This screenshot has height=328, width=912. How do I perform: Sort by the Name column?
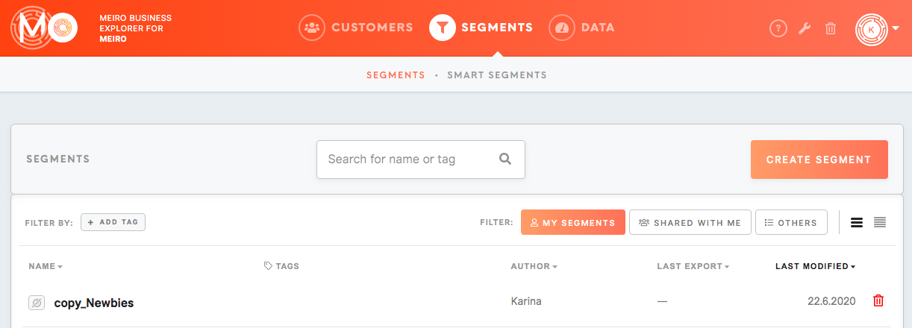click(x=46, y=266)
